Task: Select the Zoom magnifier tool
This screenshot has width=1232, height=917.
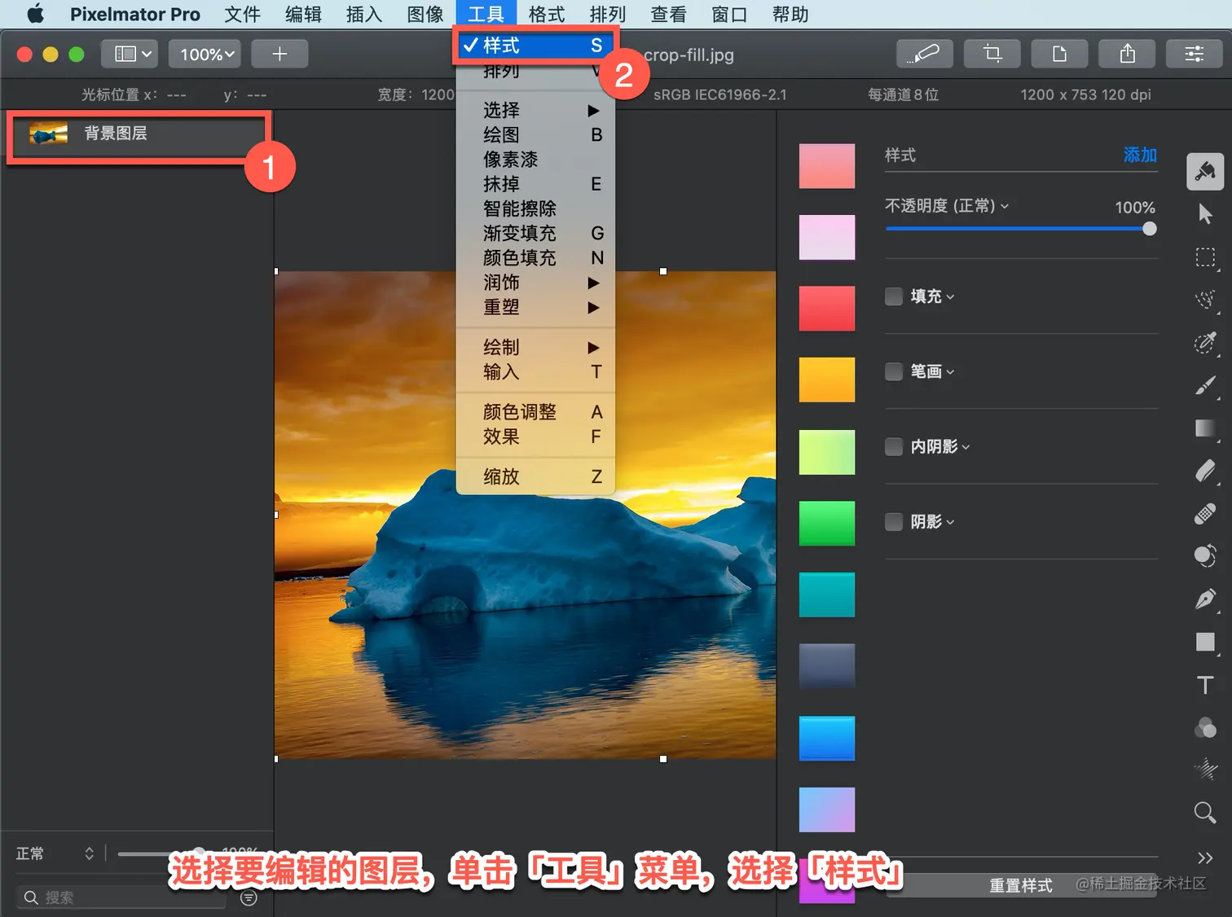Action: coord(1205,812)
